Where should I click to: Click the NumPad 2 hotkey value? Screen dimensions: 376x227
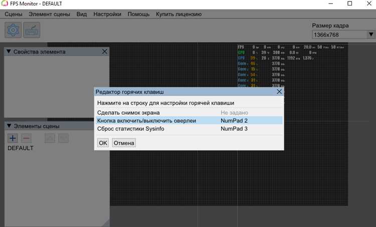click(234, 121)
